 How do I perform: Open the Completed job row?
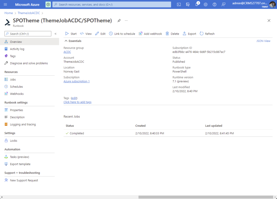(x=168, y=133)
